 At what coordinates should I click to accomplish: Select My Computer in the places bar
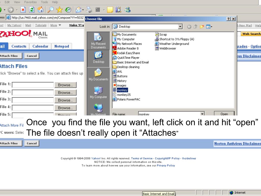click(98, 92)
